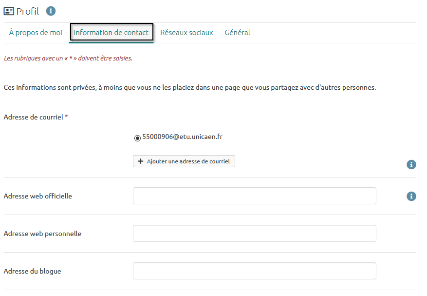Click the ID card icon beside Profil

[x=9, y=11]
